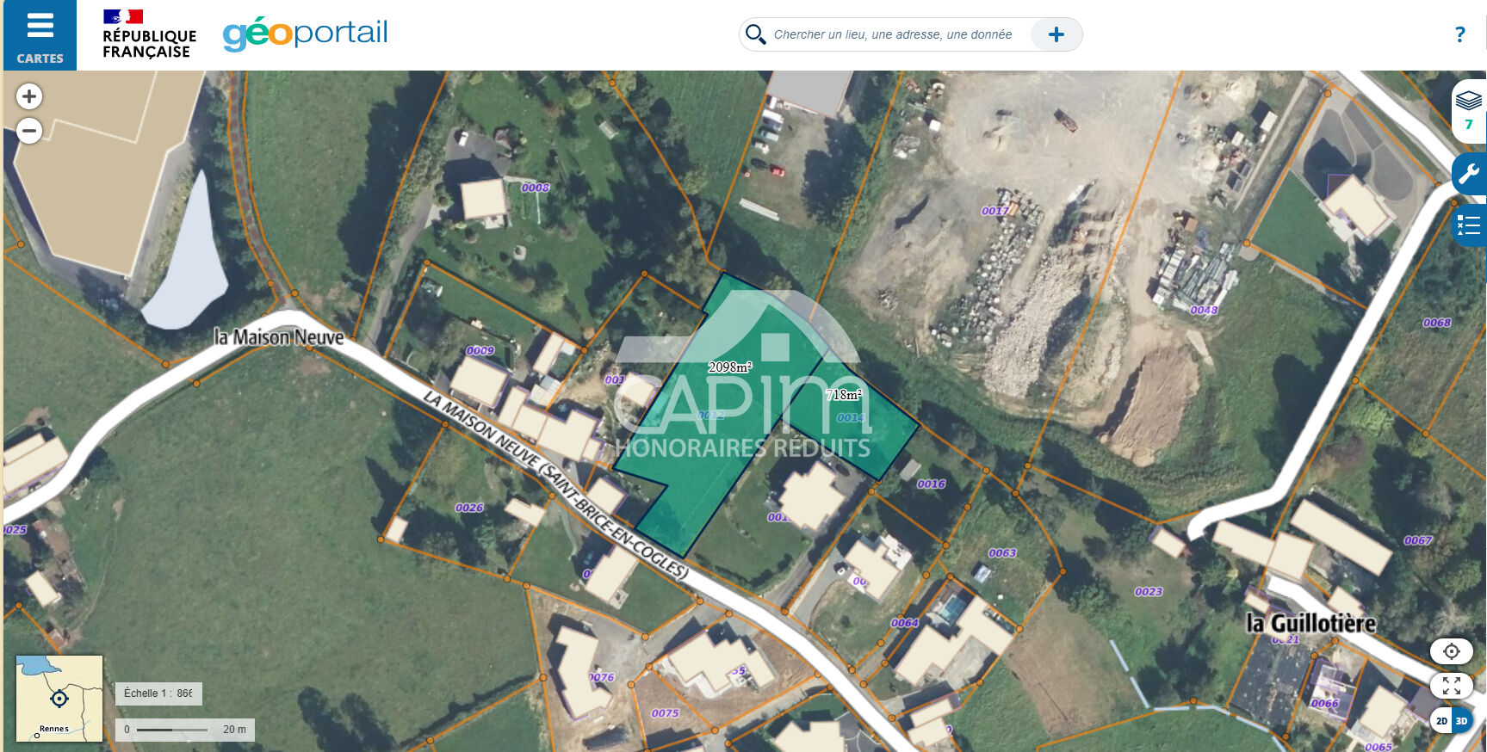Open advanced search with plus button

[1056, 34]
